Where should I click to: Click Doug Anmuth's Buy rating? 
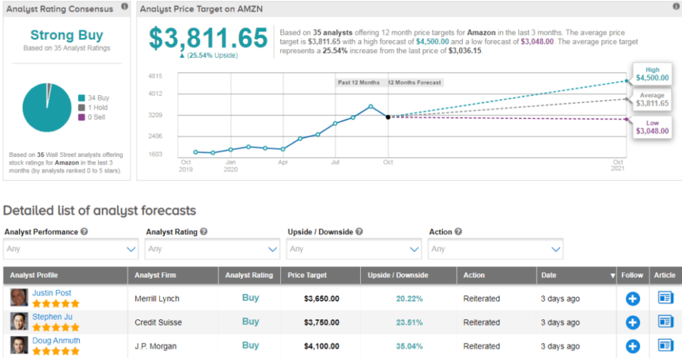[251, 346]
